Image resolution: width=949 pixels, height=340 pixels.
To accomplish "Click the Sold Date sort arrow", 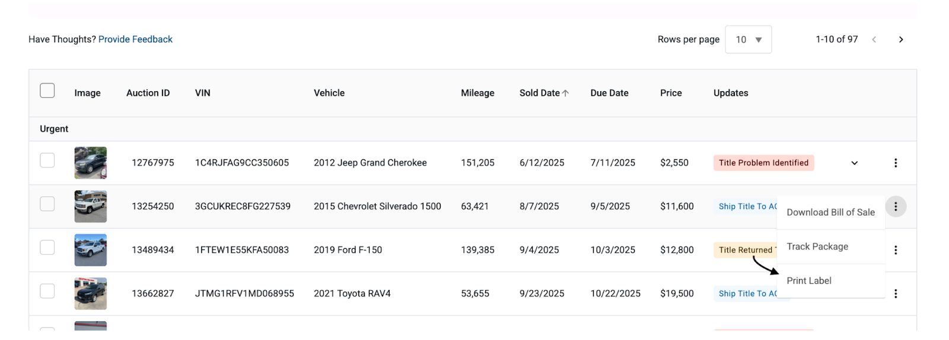I will click(565, 93).
